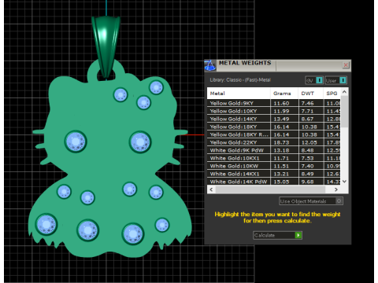
Task: Click the 11.51 grams value
Action: [x=281, y=166]
